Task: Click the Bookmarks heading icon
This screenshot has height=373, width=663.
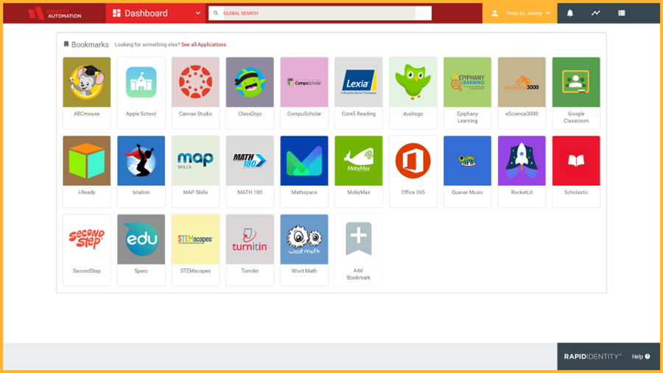Action: [66, 44]
